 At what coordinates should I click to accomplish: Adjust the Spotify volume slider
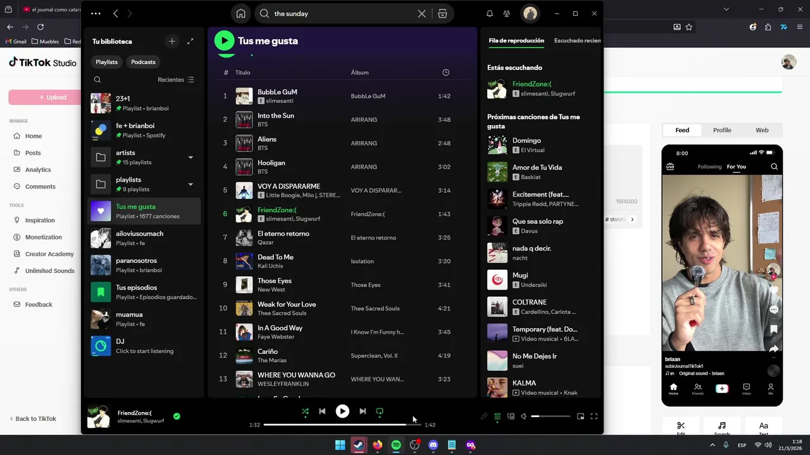(x=551, y=416)
